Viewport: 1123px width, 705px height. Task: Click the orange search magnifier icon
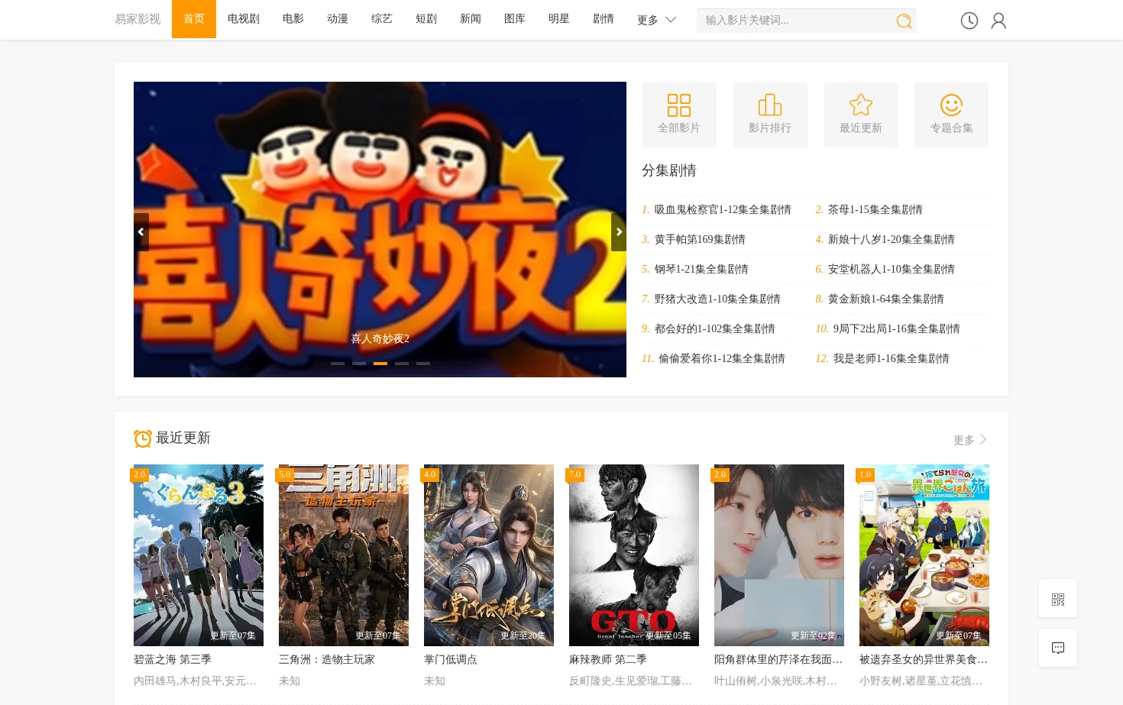904,21
